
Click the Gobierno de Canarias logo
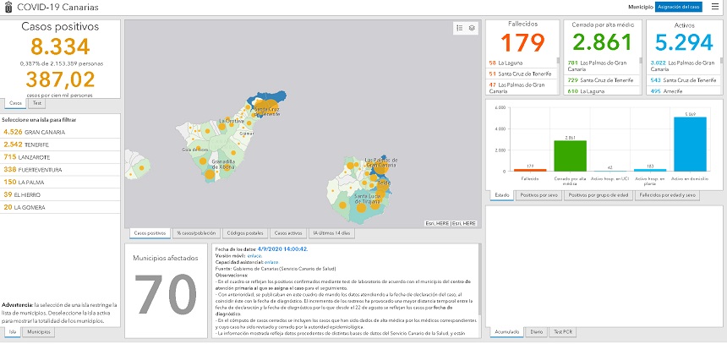click(8, 7)
